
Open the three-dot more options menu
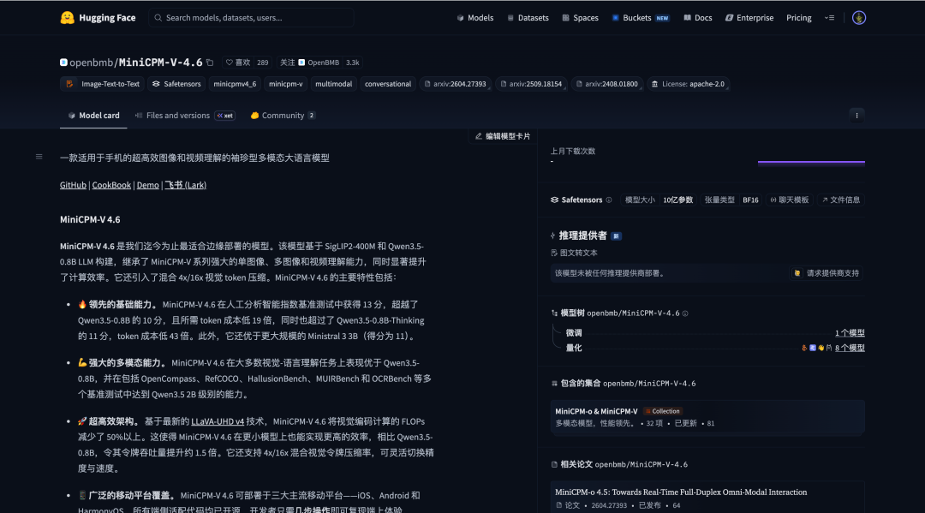[x=856, y=116]
